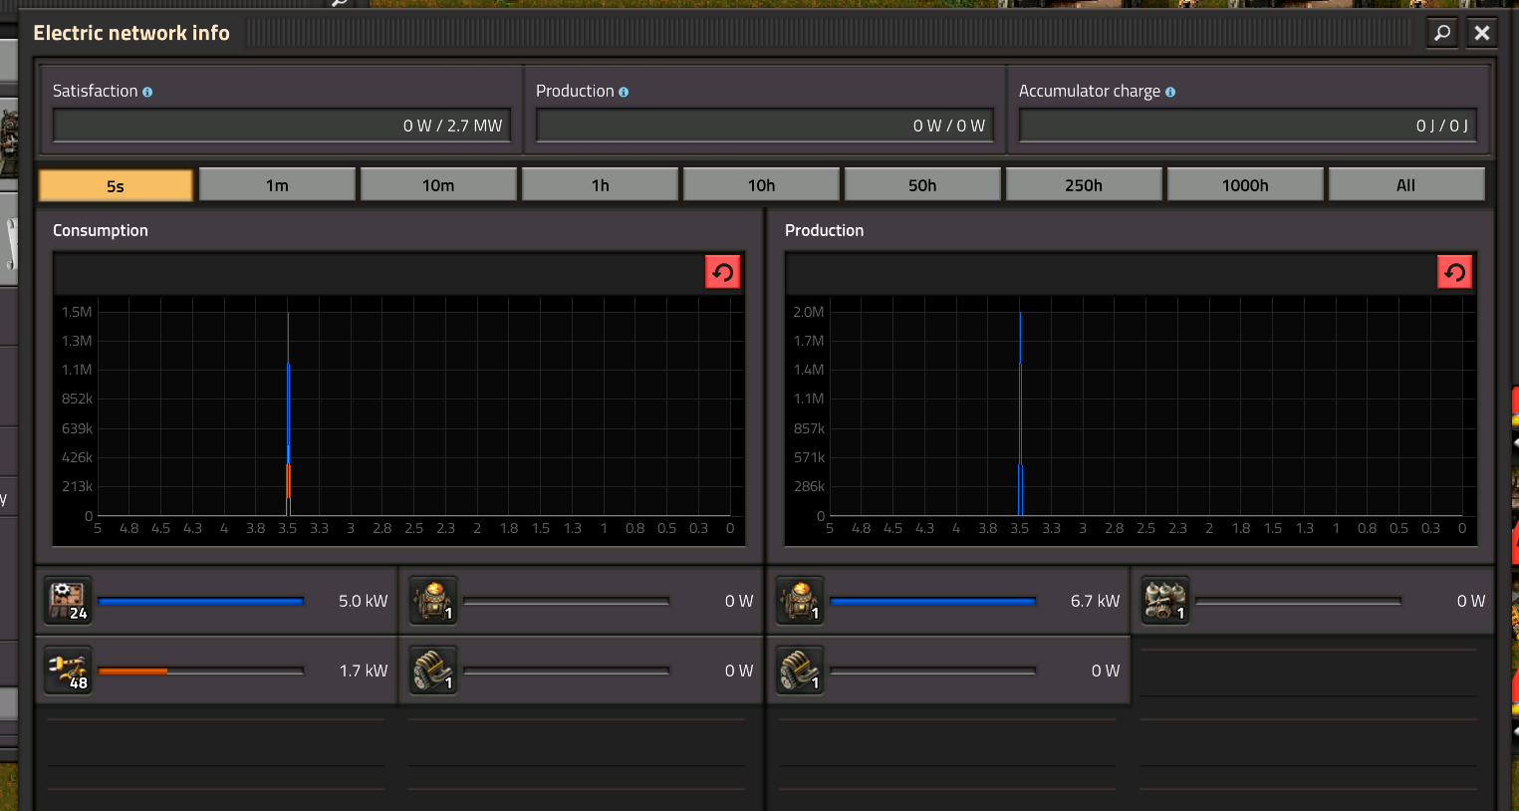The height and width of the screenshot is (811, 1519).
Task: Switch to the 10m time range
Action: click(438, 185)
